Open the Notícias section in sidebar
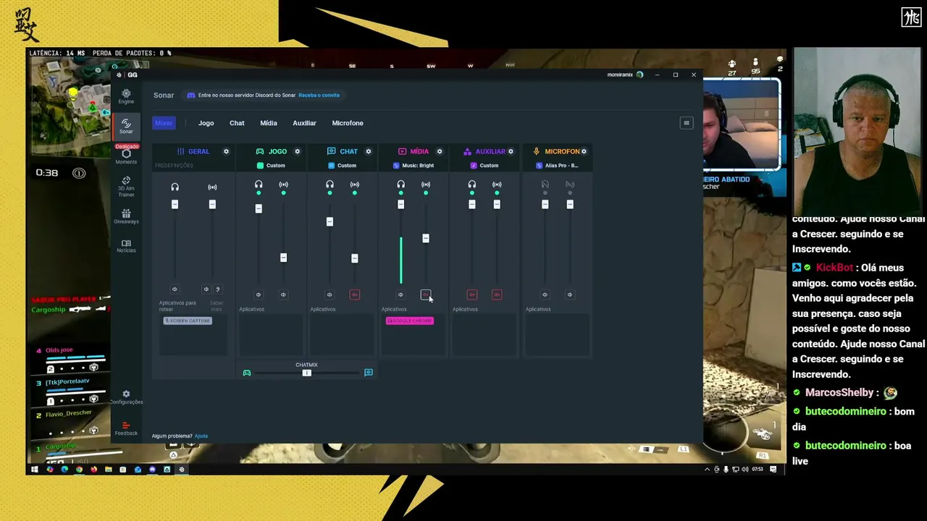This screenshot has height=521, width=927. click(x=126, y=246)
